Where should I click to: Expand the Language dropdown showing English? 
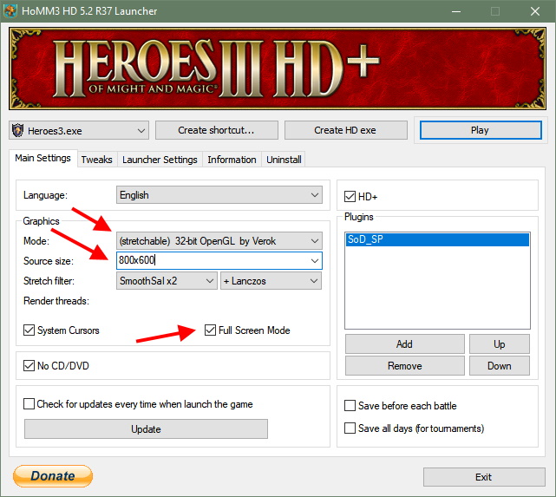(219, 195)
